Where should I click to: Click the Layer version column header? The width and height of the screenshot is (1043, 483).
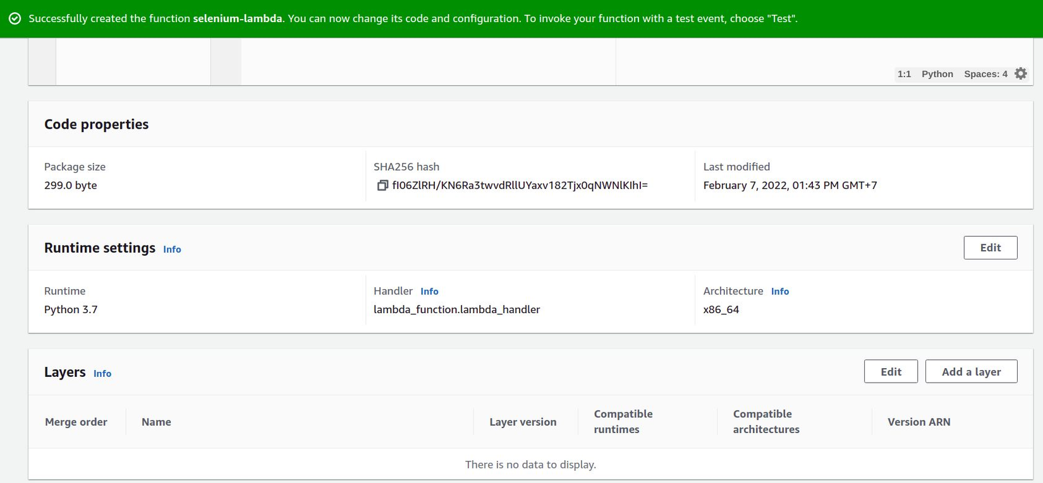pyautogui.click(x=523, y=422)
